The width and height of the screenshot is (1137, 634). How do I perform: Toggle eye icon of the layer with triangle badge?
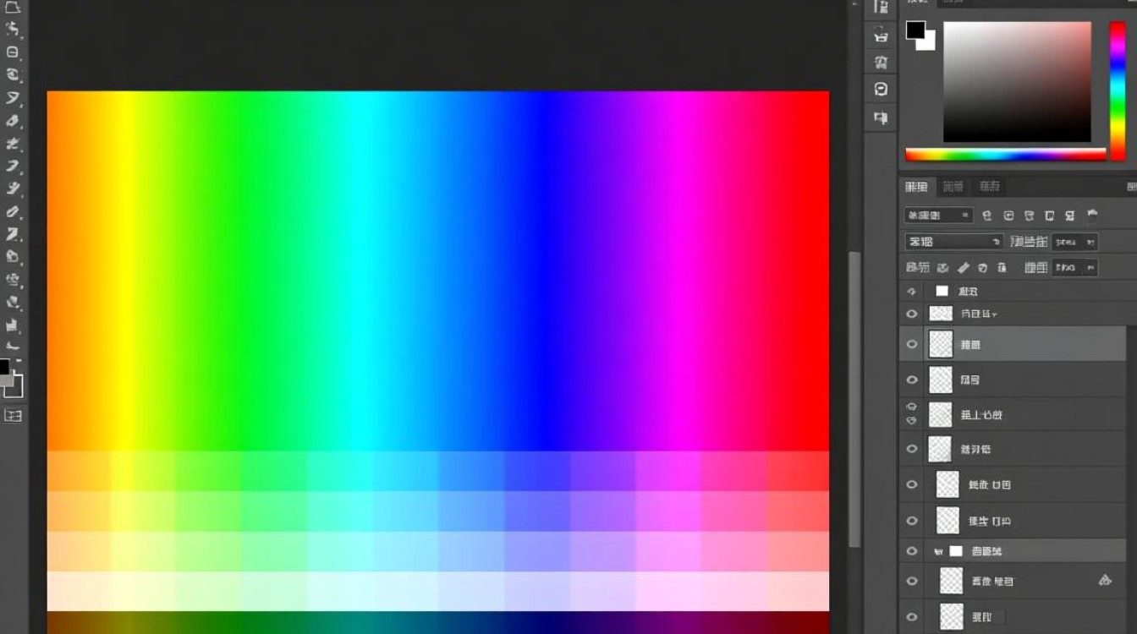pyautogui.click(x=912, y=581)
